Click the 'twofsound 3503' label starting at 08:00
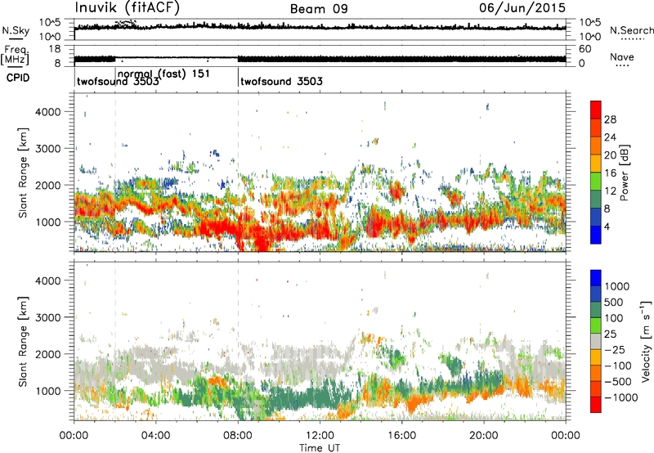The image size is (654, 453). pyautogui.click(x=281, y=81)
